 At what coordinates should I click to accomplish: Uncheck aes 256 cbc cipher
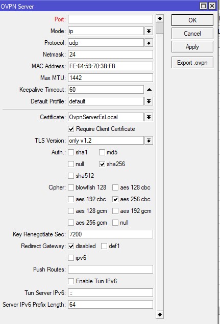pyautogui.click(x=115, y=199)
